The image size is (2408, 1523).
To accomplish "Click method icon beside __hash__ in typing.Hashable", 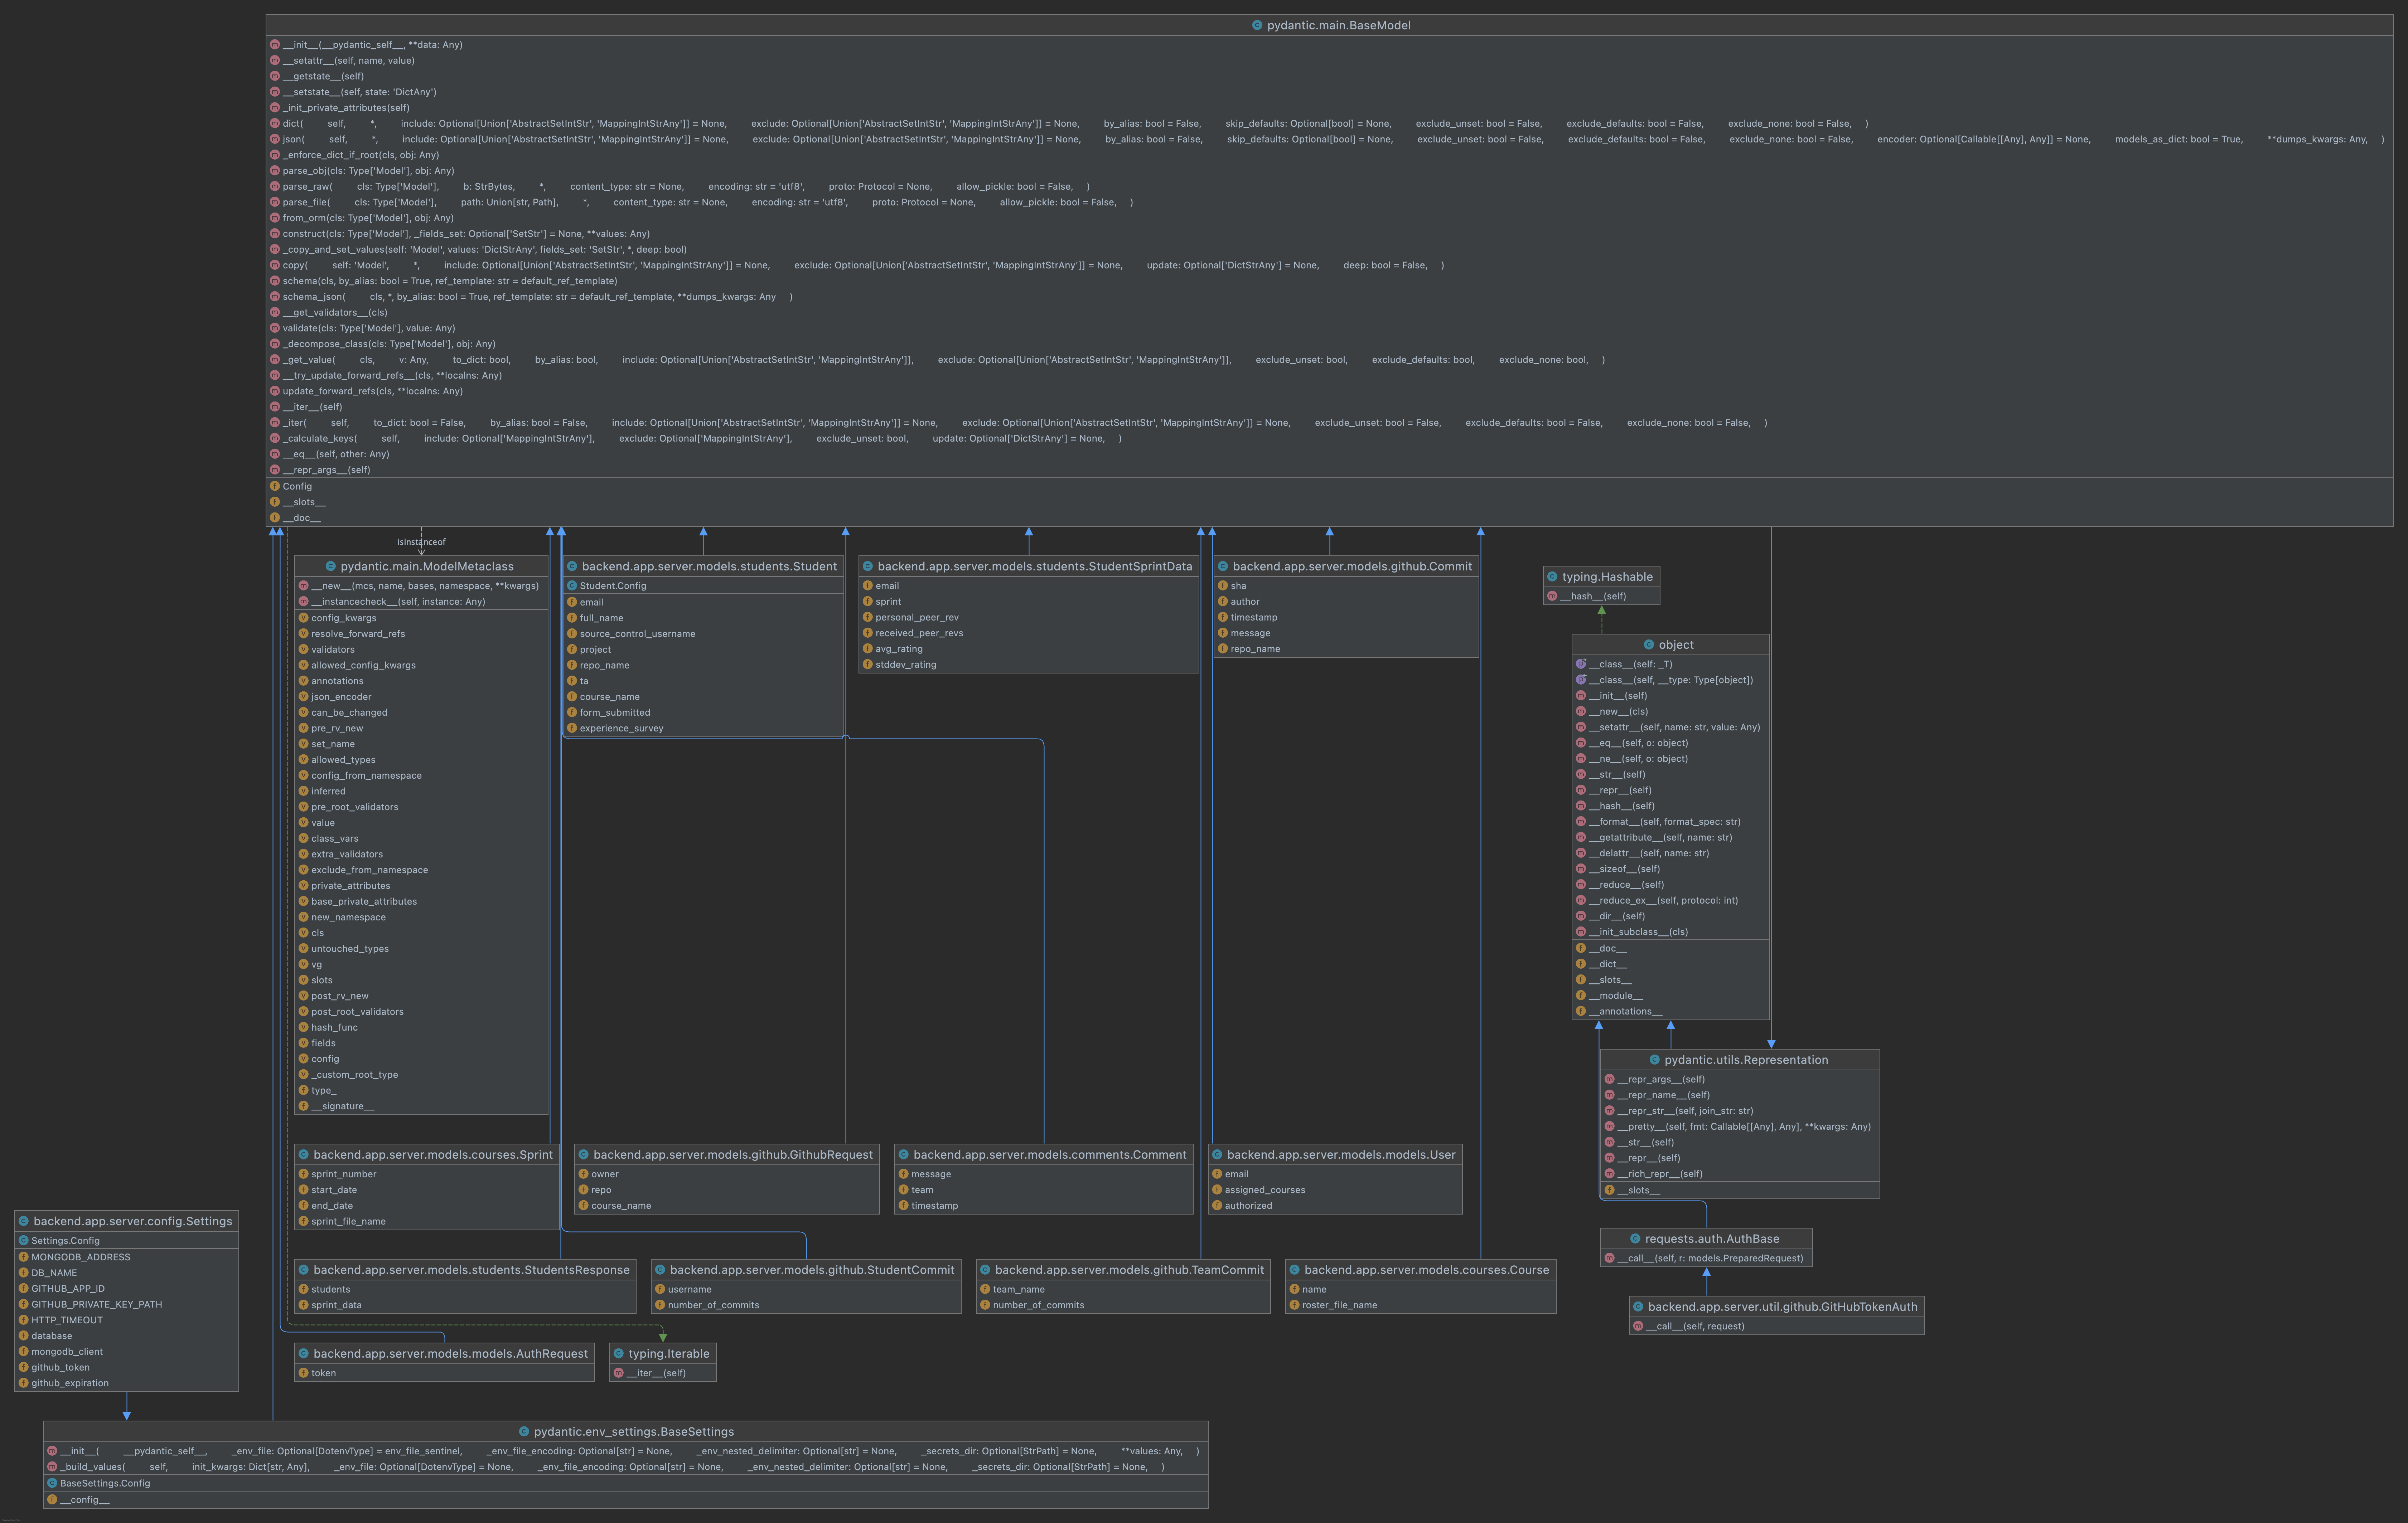I will coord(1552,597).
